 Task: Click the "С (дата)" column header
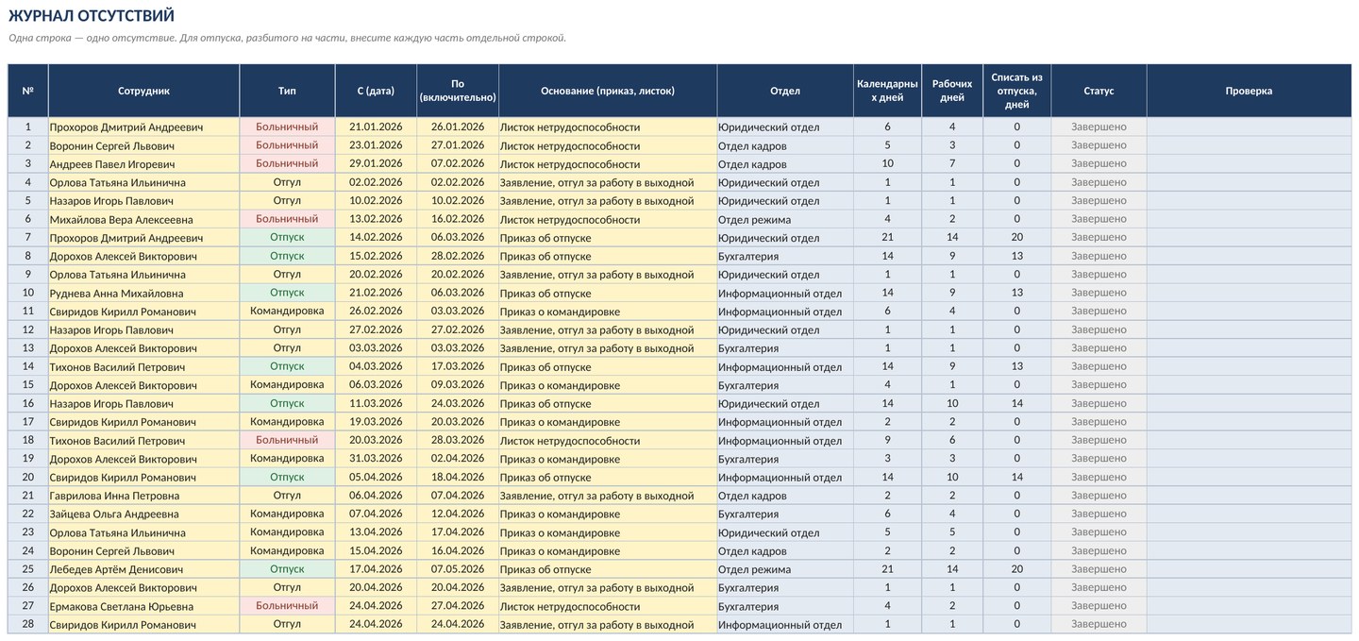click(x=376, y=91)
